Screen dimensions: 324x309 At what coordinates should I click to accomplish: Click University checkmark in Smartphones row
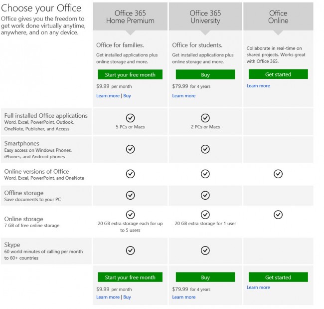tap(205, 149)
